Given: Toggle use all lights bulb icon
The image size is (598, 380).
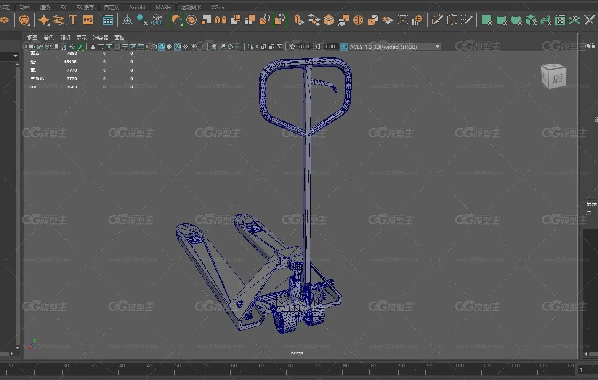Looking at the screenshot, I should tap(194, 47).
